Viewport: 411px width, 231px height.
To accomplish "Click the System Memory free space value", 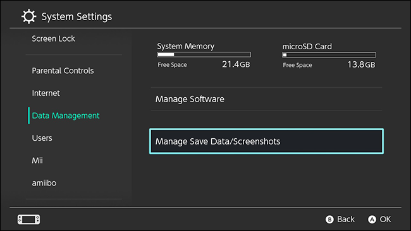I will point(236,64).
